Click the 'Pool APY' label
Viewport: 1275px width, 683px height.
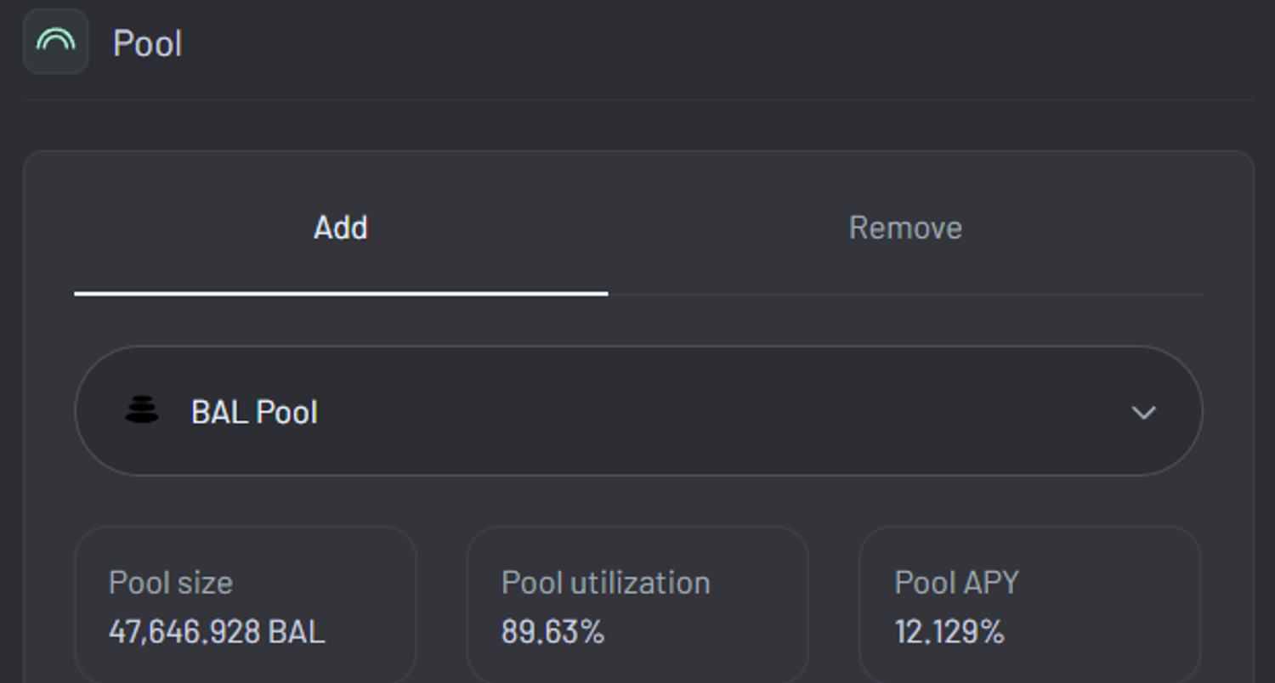pyautogui.click(x=956, y=583)
